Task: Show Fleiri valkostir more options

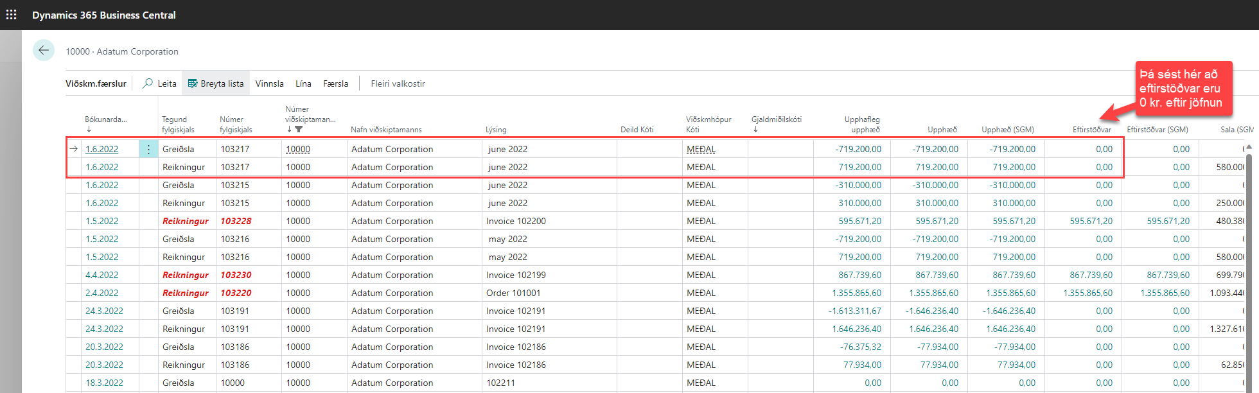Action: [398, 83]
